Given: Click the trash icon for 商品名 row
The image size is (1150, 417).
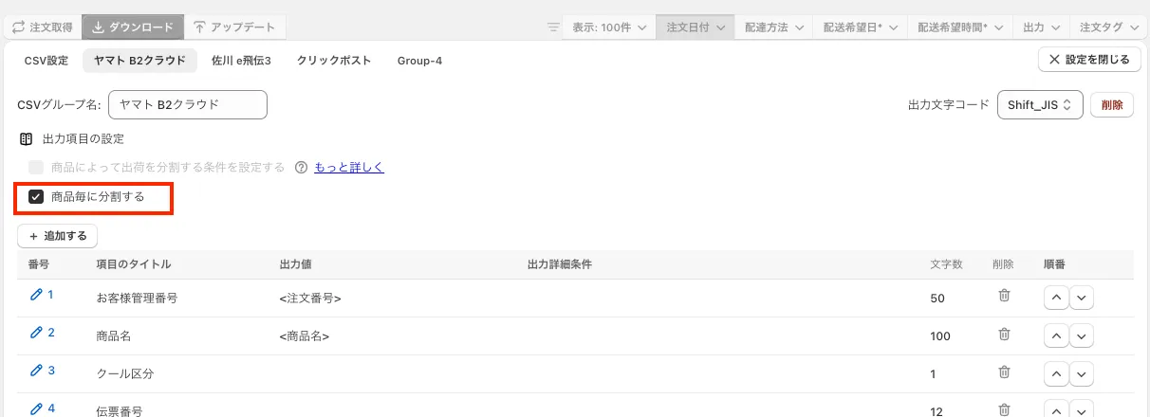Looking at the screenshot, I should [1004, 334].
